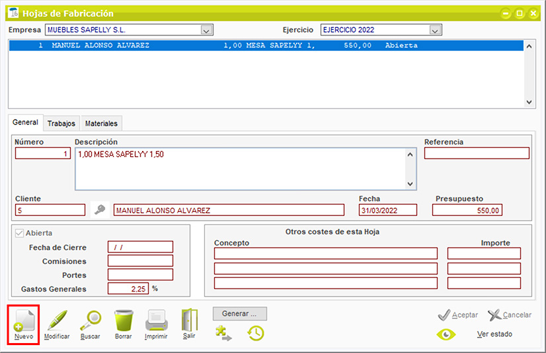Click the Imprimir printer icon
The width and height of the screenshot is (546, 353).
[157, 321]
